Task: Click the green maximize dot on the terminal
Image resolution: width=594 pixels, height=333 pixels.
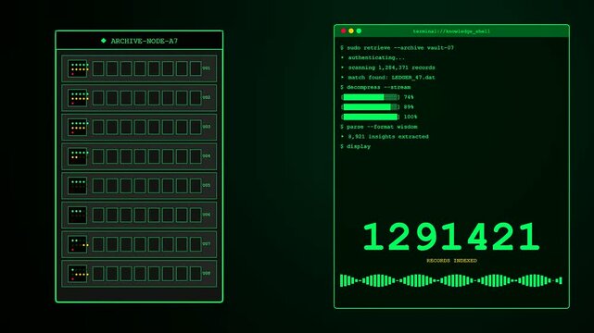Action: 359,31
